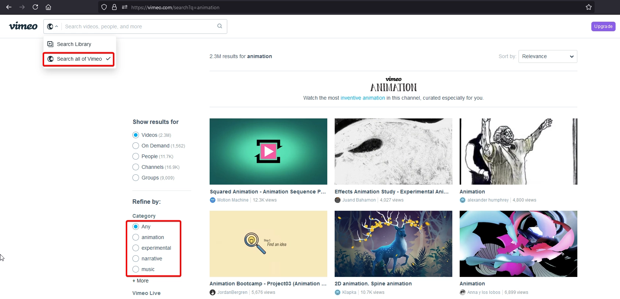
Task: Click the Upgrade button
Action: coord(603,26)
